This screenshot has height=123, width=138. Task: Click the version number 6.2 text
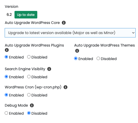[9, 15]
